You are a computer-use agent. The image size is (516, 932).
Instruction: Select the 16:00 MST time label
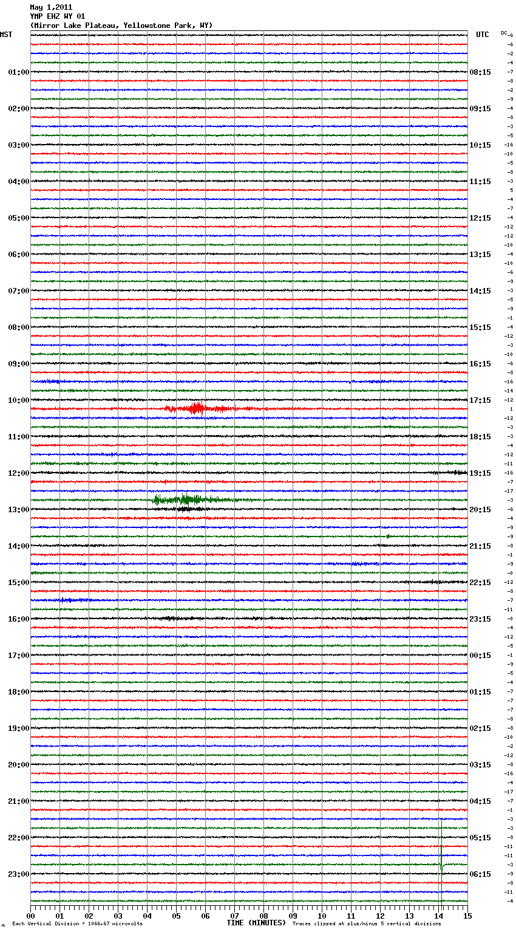click(18, 619)
